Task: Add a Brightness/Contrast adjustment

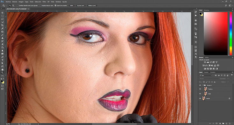Action: [x=205, y=62]
